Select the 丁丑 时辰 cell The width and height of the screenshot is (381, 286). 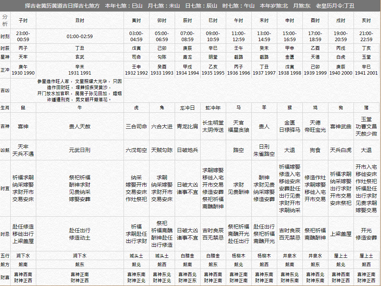[80, 48]
